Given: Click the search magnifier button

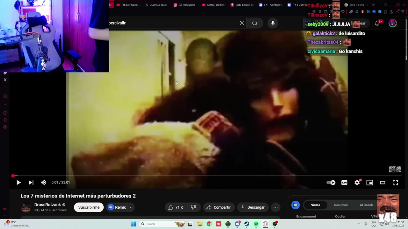Looking at the screenshot, I should (x=255, y=23).
